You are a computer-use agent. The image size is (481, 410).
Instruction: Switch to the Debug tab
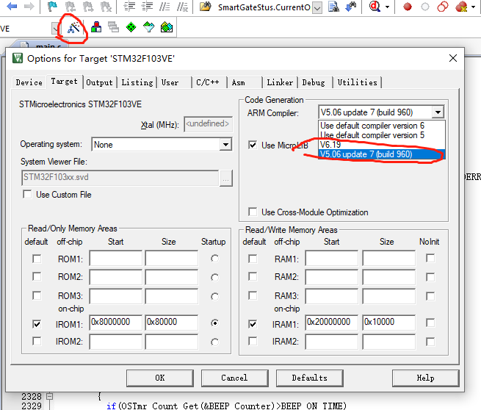click(314, 82)
